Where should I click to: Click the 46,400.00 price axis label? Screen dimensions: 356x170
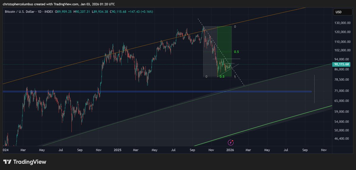342,138
